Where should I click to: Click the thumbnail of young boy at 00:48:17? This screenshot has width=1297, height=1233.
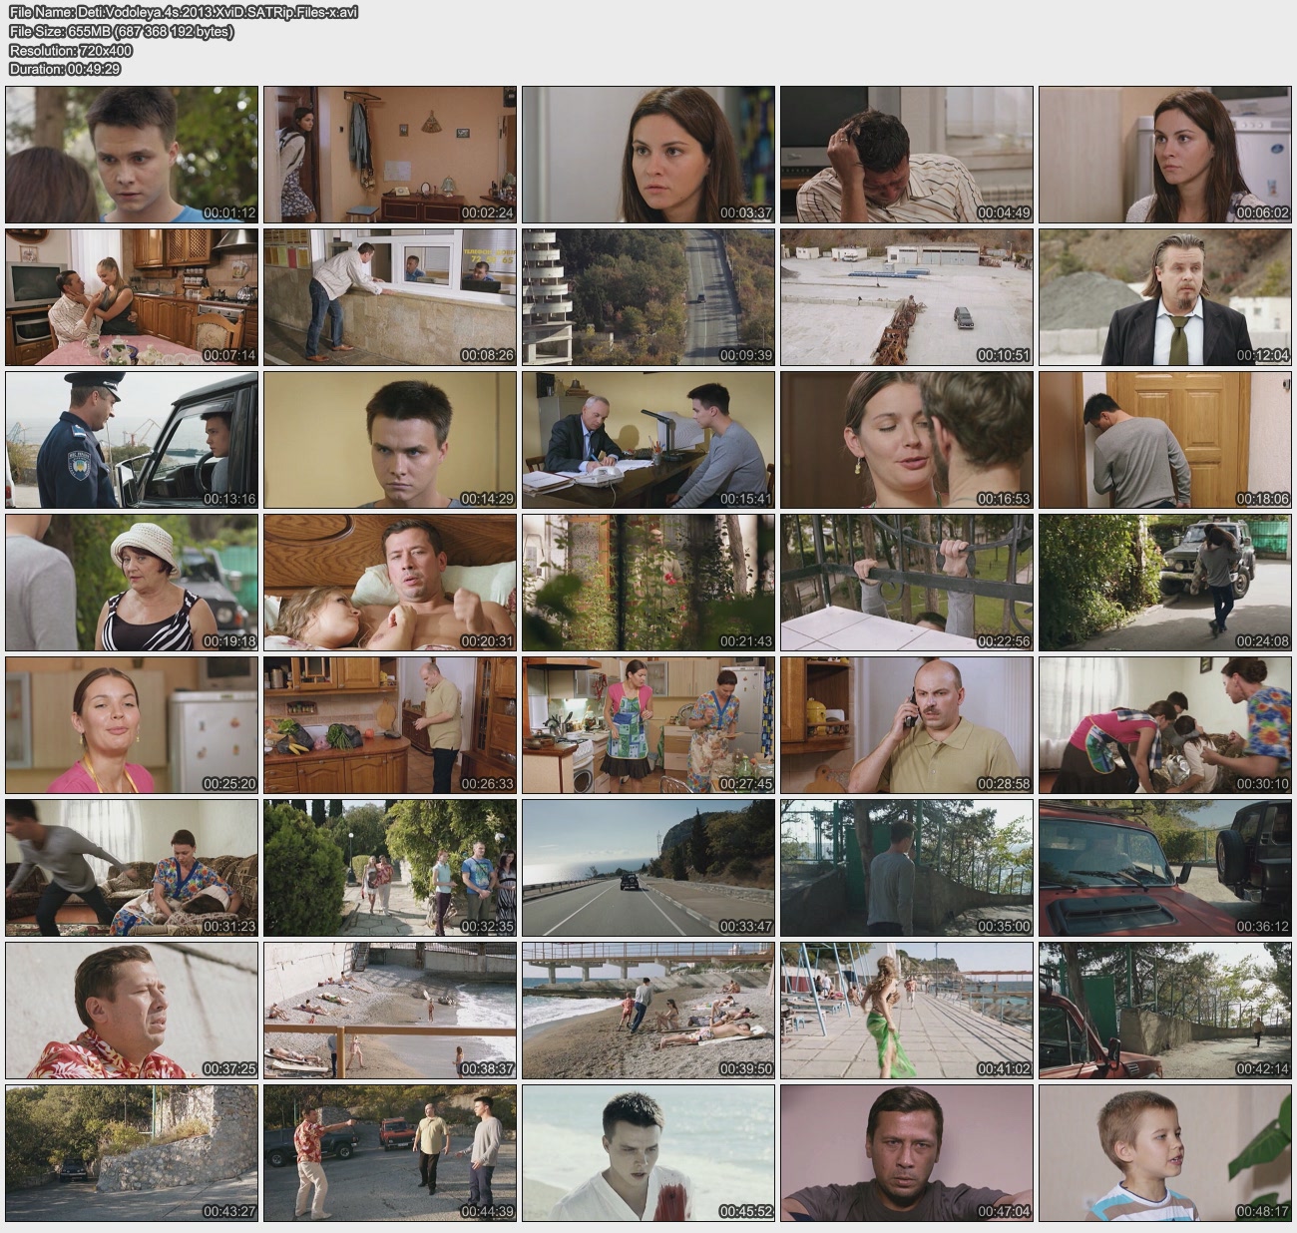tap(1164, 1153)
